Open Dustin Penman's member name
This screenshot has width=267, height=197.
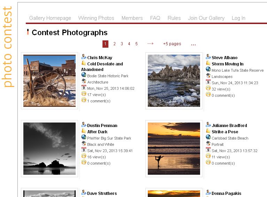point(102,125)
